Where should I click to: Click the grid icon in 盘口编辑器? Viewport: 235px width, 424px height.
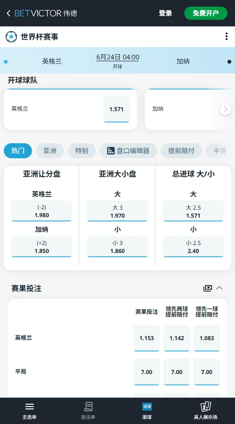111,151
